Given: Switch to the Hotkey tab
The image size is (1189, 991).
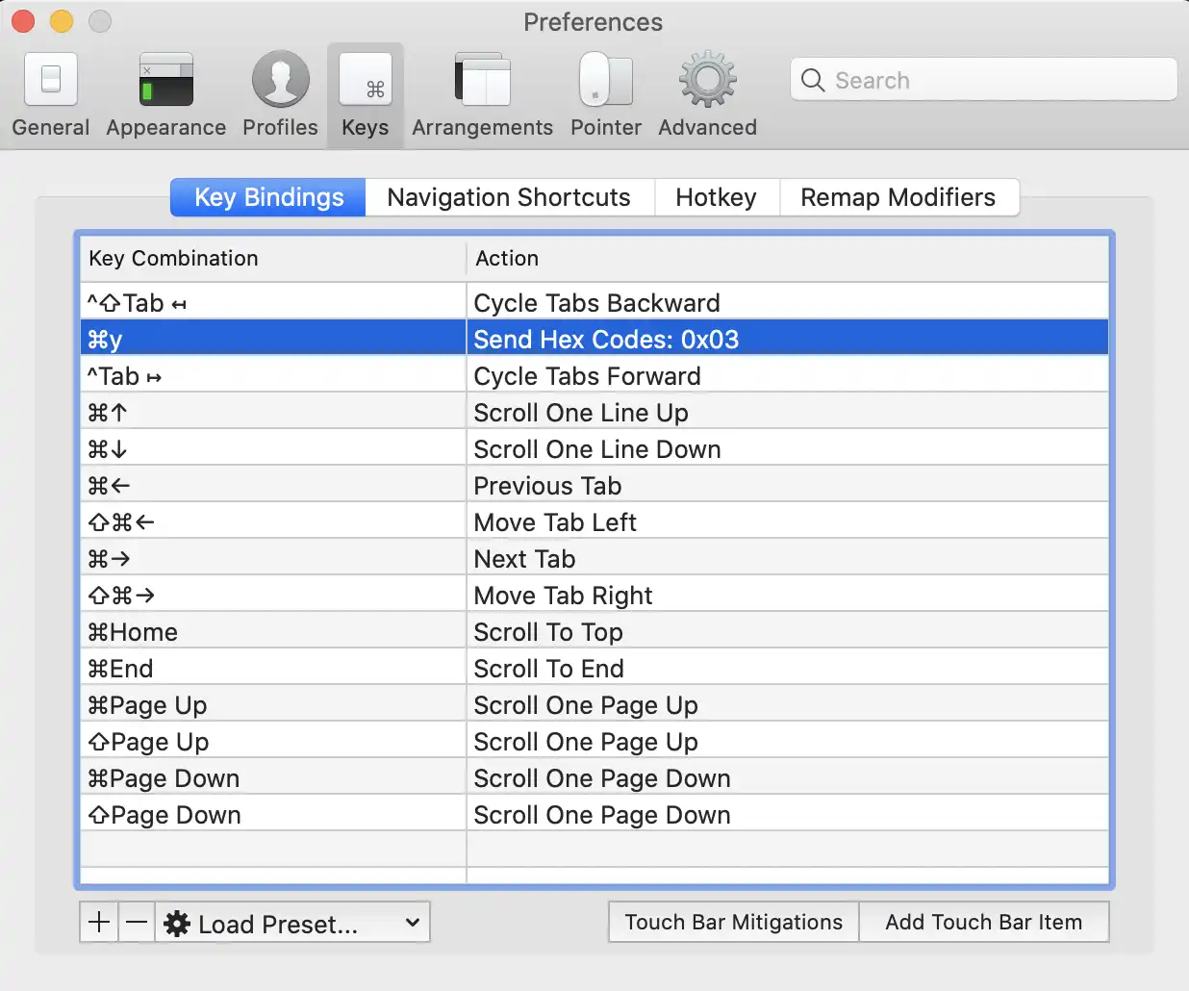Looking at the screenshot, I should [716, 197].
